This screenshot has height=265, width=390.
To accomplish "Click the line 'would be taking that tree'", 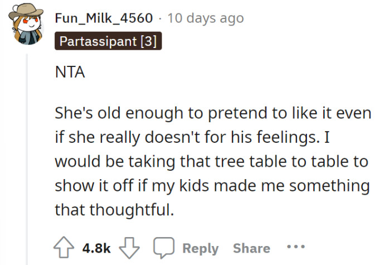I will point(212,162).
